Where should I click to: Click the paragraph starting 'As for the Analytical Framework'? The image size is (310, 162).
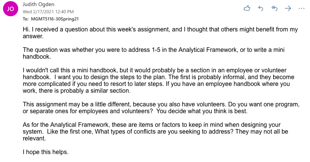[156, 131]
